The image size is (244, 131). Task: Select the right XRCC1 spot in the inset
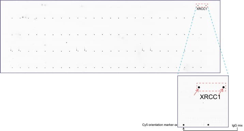(x=224, y=87)
